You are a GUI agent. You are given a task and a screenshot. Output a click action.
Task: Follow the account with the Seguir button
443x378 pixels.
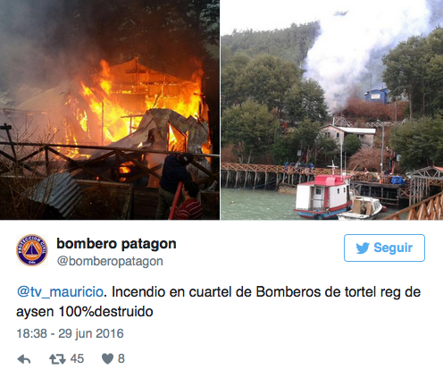pos(384,248)
